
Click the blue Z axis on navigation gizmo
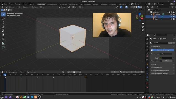(x=139, y=14)
